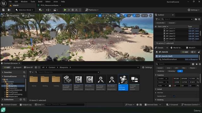The height and width of the screenshot is (113, 202).
Task: Open the Lit view mode menu
Action: point(25,16)
